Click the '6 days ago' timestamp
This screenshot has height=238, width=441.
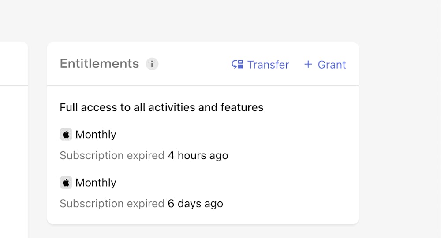point(195,203)
